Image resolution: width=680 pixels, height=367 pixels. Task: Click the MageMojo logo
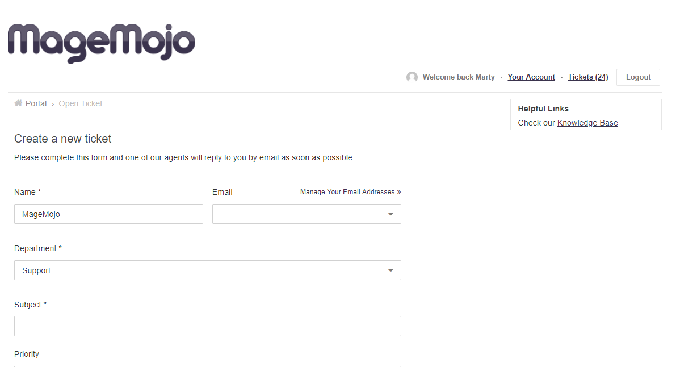(102, 43)
